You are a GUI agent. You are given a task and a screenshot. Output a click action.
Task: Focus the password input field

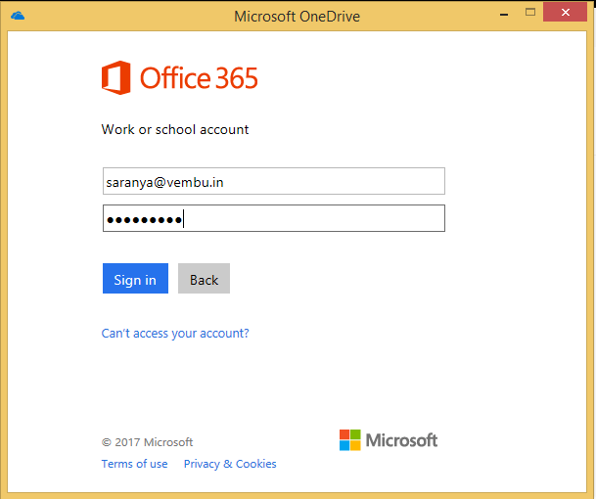[274, 218]
